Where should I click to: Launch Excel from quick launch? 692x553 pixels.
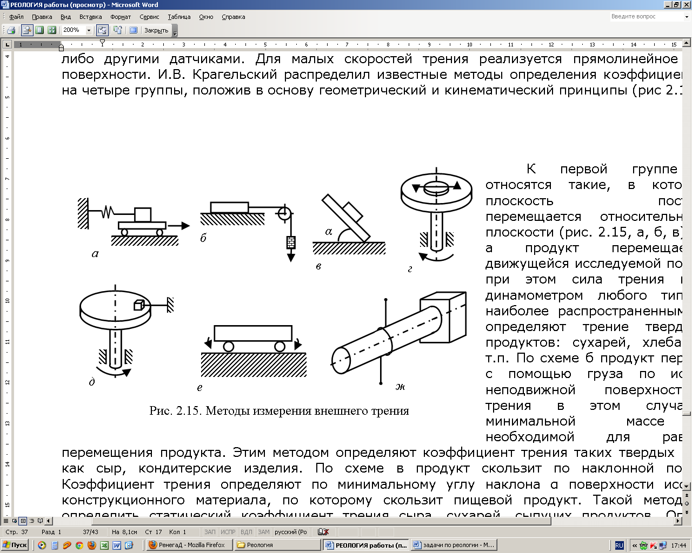104,545
